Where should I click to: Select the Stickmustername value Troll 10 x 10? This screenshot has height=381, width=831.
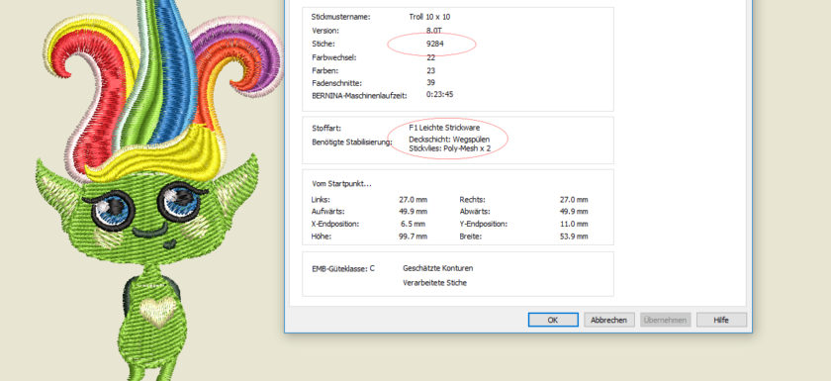[429, 17]
